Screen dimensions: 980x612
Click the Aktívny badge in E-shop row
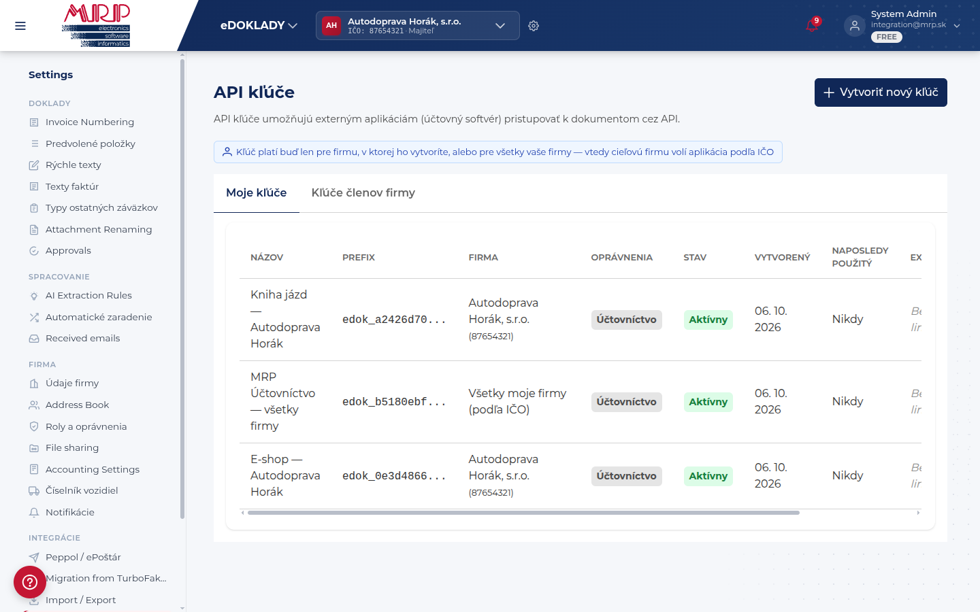(708, 476)
